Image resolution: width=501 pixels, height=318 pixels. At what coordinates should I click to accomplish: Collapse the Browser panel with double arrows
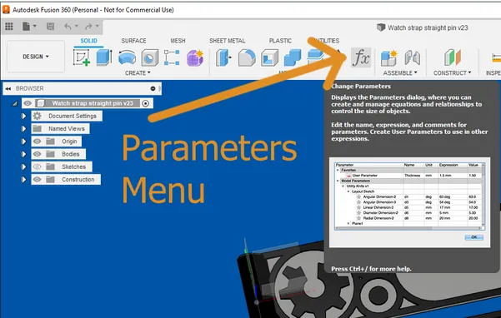tap(8, 89)
